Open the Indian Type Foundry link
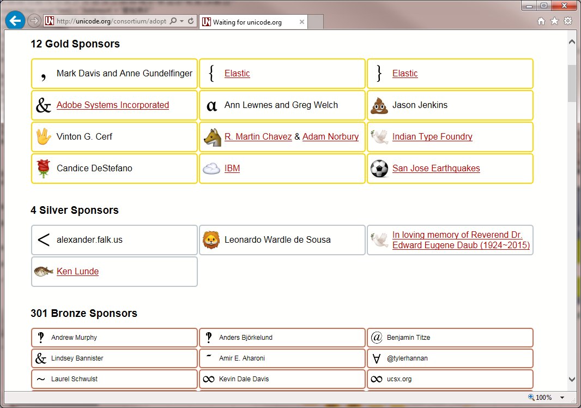Screen dimensions: 581x408 point(432,136)
